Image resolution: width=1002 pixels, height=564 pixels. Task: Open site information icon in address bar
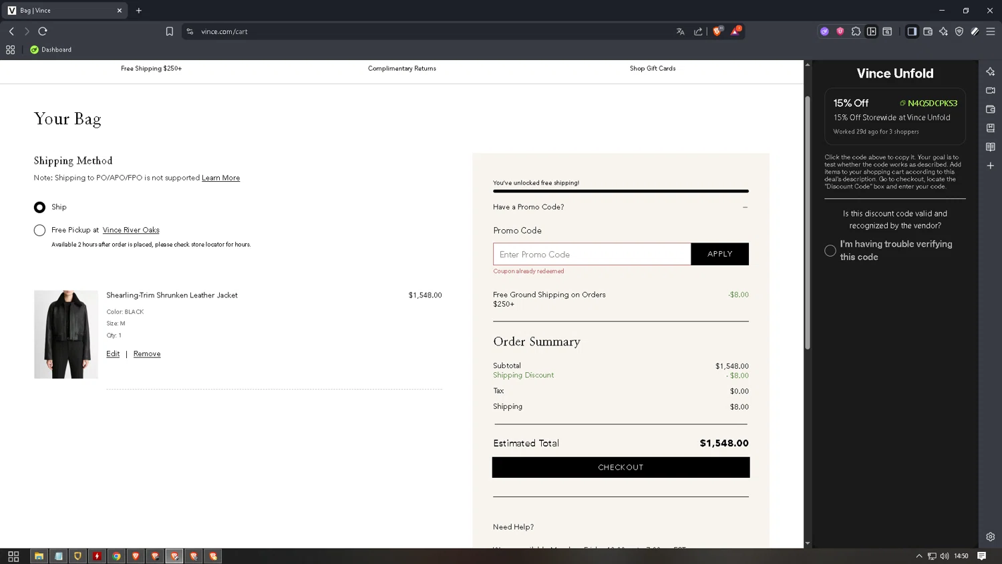[x=190, y=31]
